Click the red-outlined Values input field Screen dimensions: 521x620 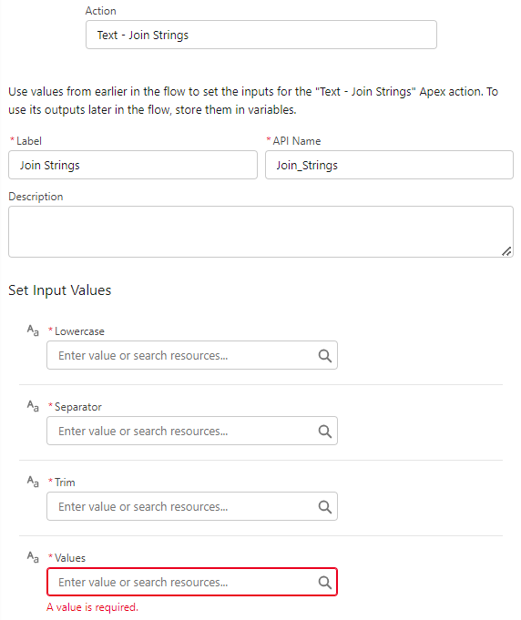[x=192, y=582]
